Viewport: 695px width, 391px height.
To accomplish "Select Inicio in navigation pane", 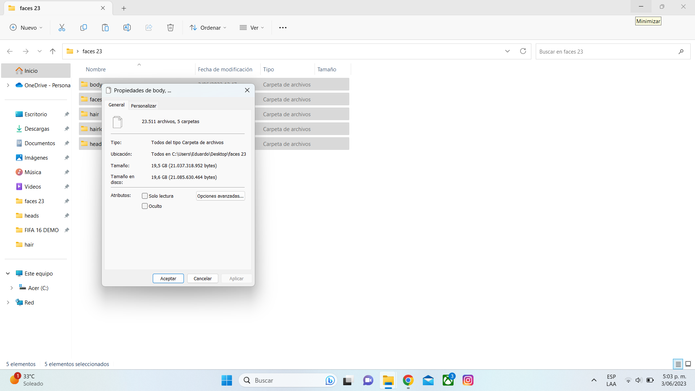I will tap(36, 71).
